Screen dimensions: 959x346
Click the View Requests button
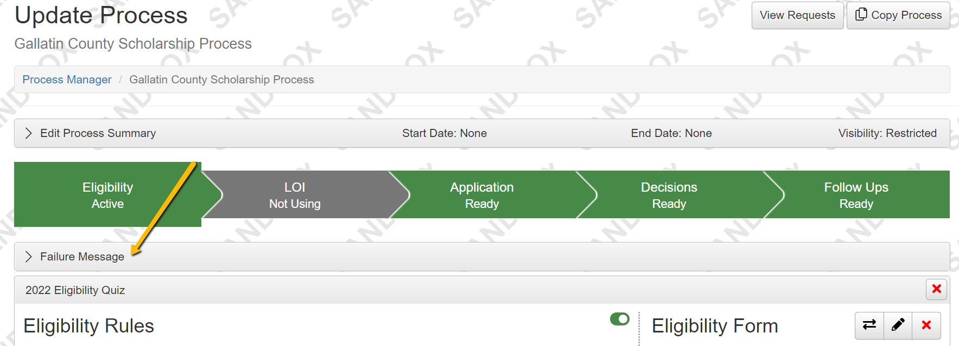click(797, 15)
